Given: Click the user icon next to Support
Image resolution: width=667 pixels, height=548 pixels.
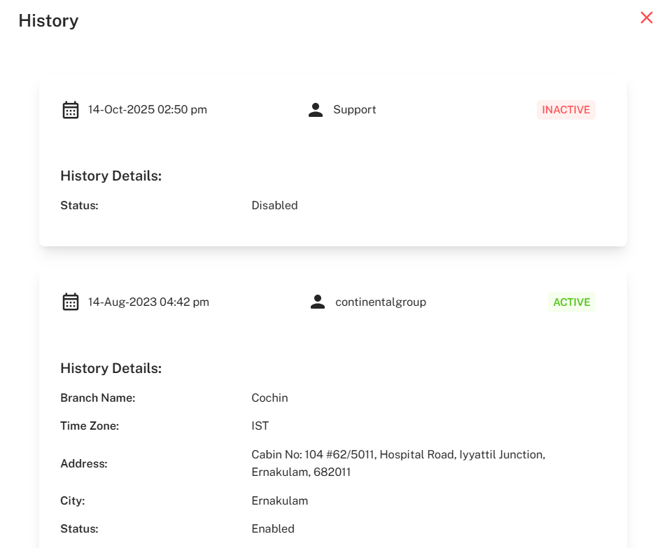Looking at the screenshot, I should (x=316, y=110).
